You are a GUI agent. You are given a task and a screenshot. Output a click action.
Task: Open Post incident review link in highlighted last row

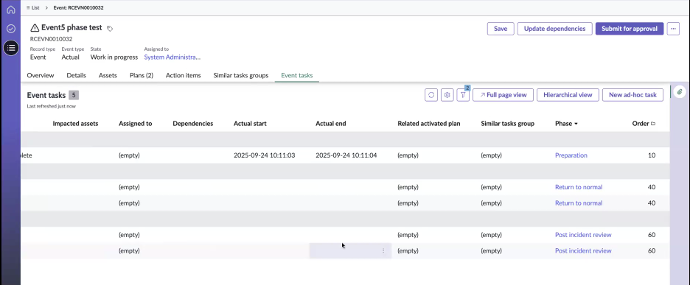pyautogui.click(x=583, y=250)
